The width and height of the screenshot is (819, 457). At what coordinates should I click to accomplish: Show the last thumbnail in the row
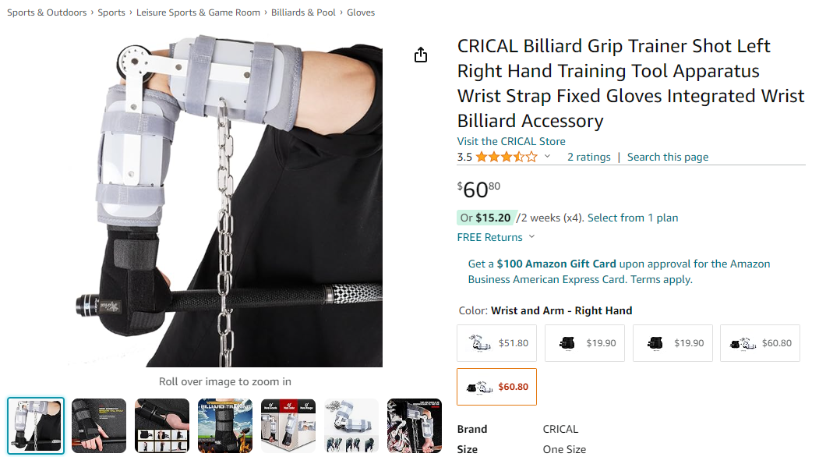(415, 426)
